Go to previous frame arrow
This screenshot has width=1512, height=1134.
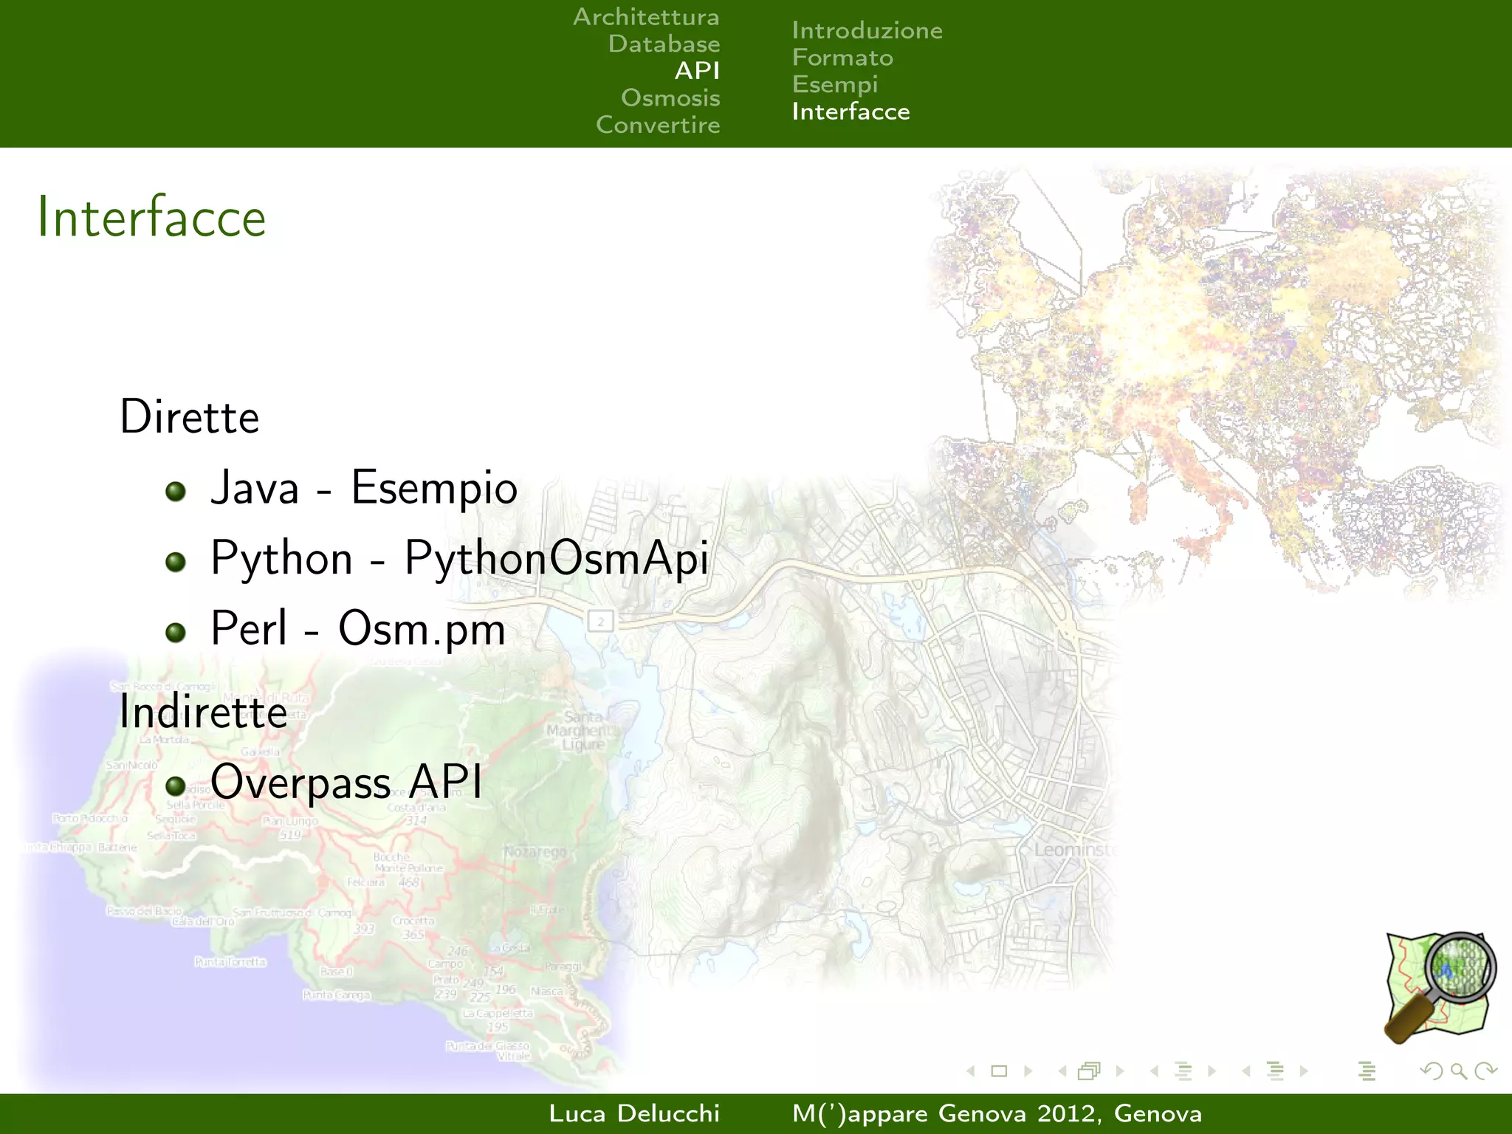coord(1062,1071)
